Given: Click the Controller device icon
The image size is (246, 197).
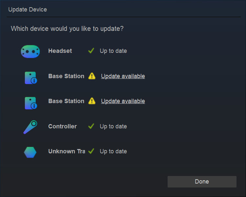Looking at the screenshot, I should pos(30,127).
